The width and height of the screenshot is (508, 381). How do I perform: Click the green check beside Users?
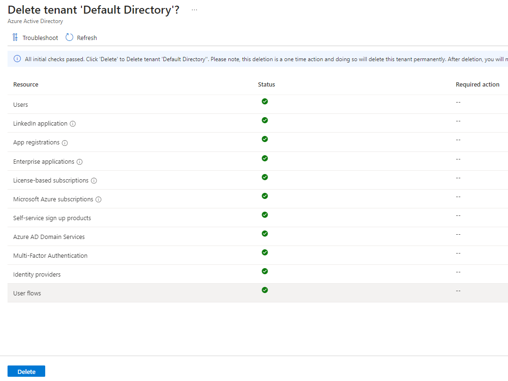pos(265,101)
